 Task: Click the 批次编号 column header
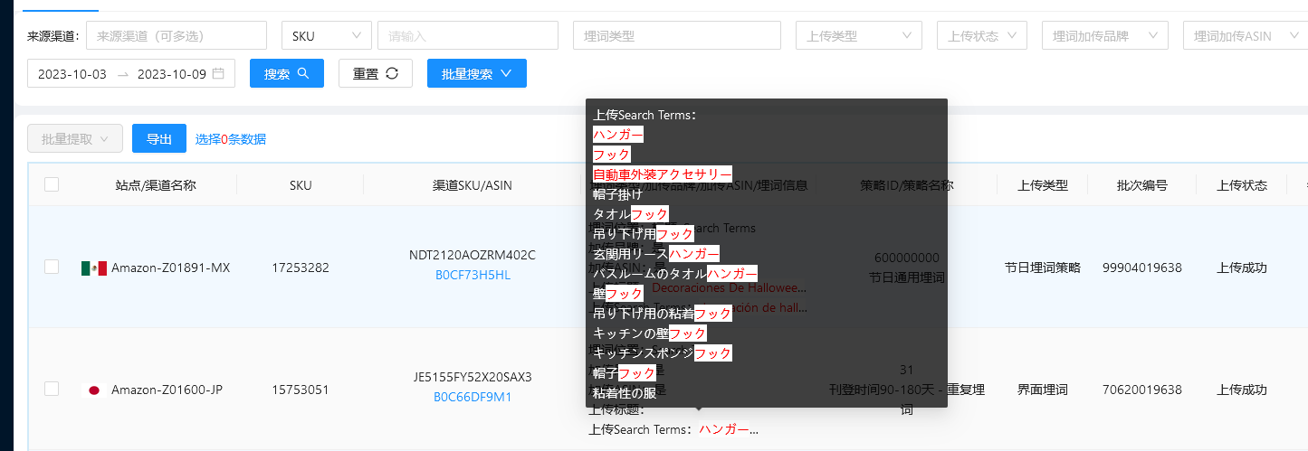tap(1142, 185)
